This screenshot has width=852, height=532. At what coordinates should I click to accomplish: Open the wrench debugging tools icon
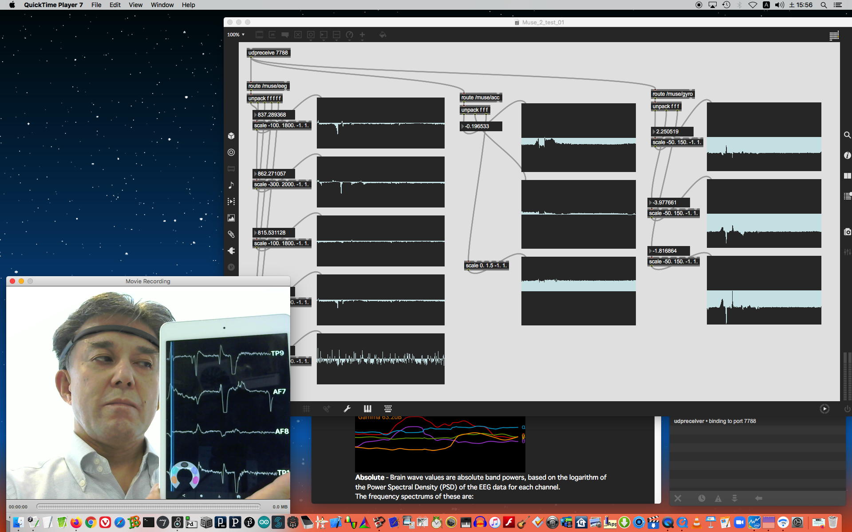click(x=347, y=409)
